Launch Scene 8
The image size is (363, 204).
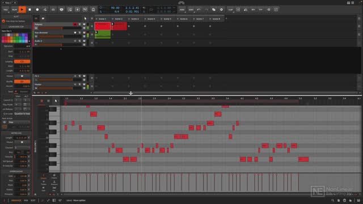(x=210, y=19)
